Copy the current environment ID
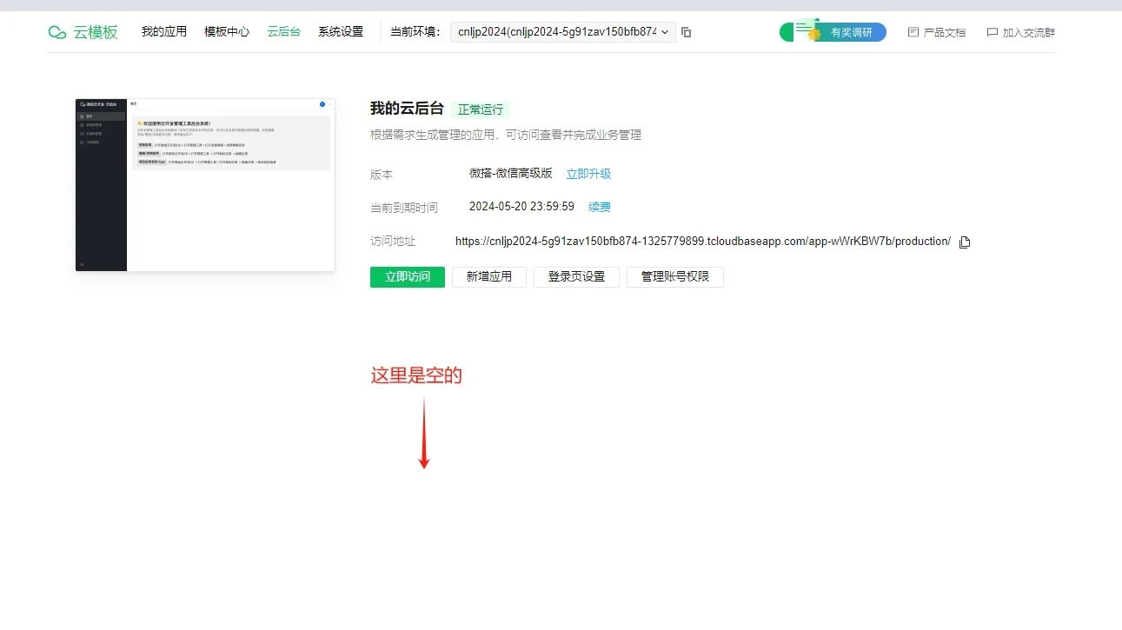 (x=687, y=32)
